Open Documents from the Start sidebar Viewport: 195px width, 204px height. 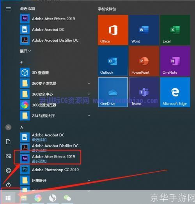[x=8, y=142]
